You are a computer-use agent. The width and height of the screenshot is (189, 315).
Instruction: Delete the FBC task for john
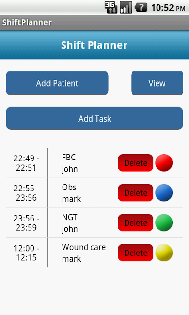pyautogui.click(x=135, y=163)
